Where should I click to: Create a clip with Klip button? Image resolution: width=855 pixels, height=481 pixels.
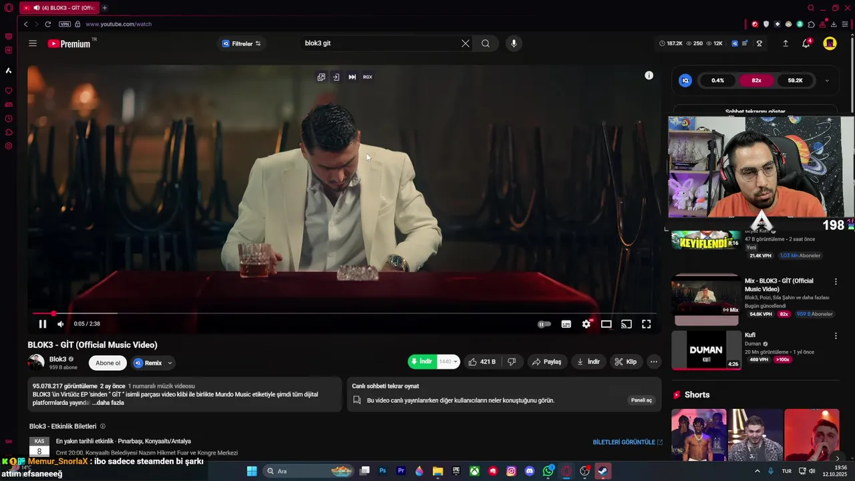tap(625, 361)
